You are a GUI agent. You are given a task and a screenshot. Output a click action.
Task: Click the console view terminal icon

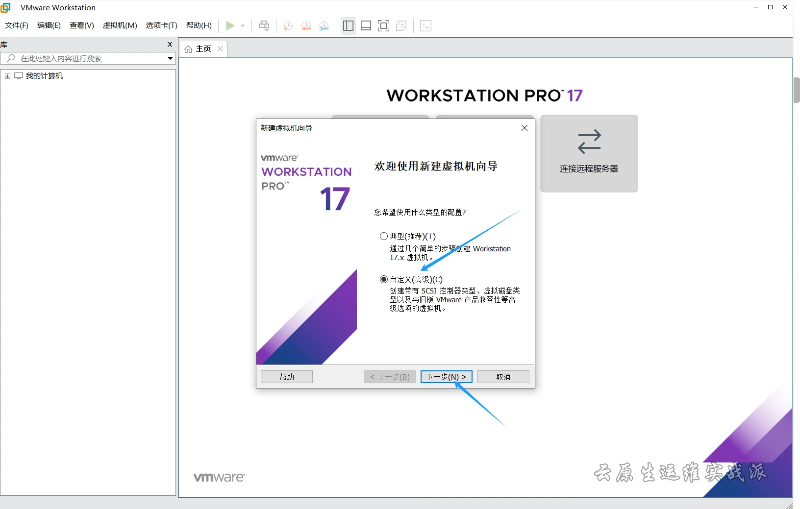coord(426,26)
